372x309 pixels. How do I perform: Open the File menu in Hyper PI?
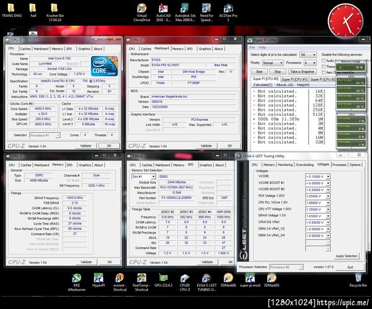[252, 48]
